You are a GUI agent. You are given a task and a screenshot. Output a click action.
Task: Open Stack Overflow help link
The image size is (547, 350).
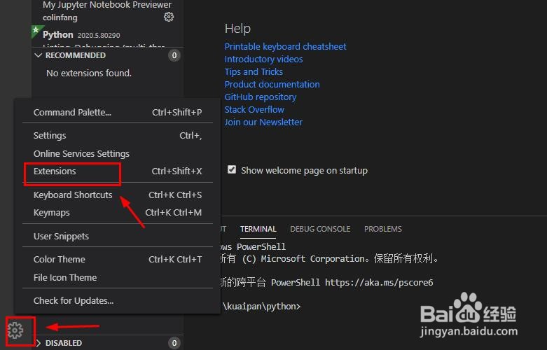click(x=254, y=109)
